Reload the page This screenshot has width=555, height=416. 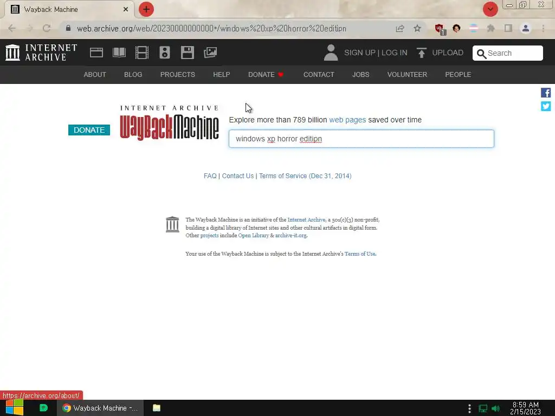(x=47, y=28)
